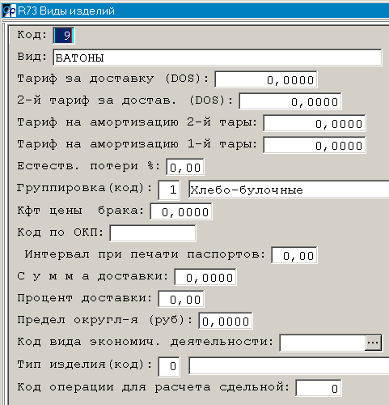The image size is (389, 405).
Task: Focus the 2-й тариф за достав. (DOS) field
Action: [290, 101]
